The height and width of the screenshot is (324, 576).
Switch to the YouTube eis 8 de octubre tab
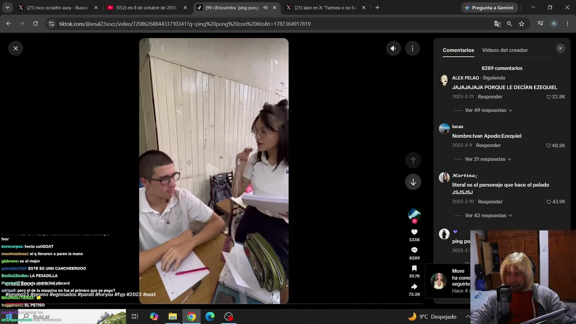click(146, 8)
